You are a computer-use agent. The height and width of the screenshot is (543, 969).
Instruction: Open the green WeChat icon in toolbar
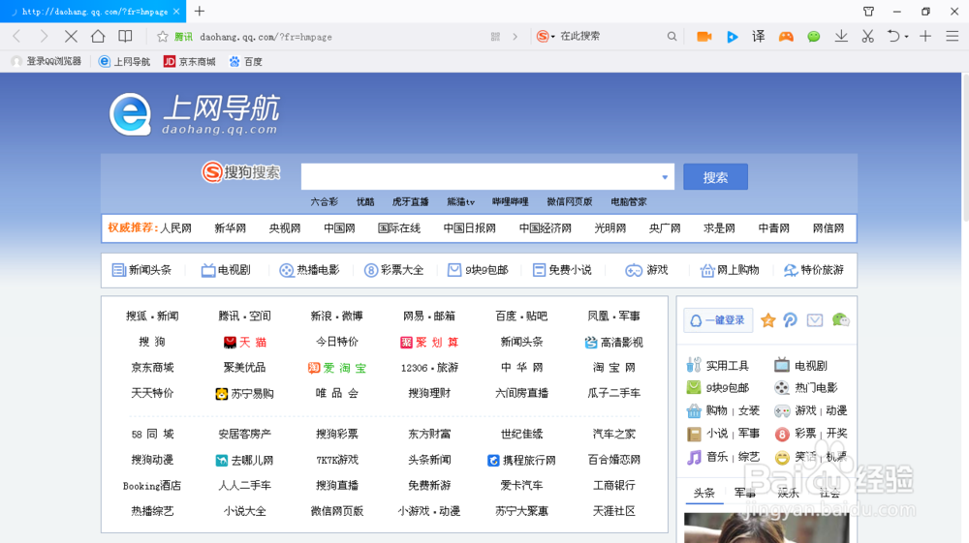(x=814, y=37)
